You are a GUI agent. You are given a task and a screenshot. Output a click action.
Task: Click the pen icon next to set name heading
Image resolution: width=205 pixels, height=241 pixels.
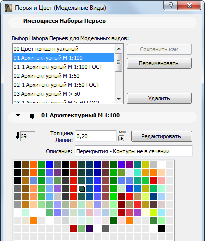[32, 117]
